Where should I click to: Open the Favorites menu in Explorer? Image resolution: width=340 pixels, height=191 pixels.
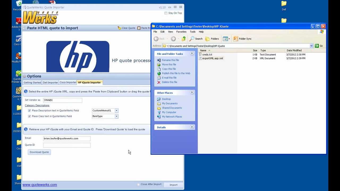click(x=181, y=32)
